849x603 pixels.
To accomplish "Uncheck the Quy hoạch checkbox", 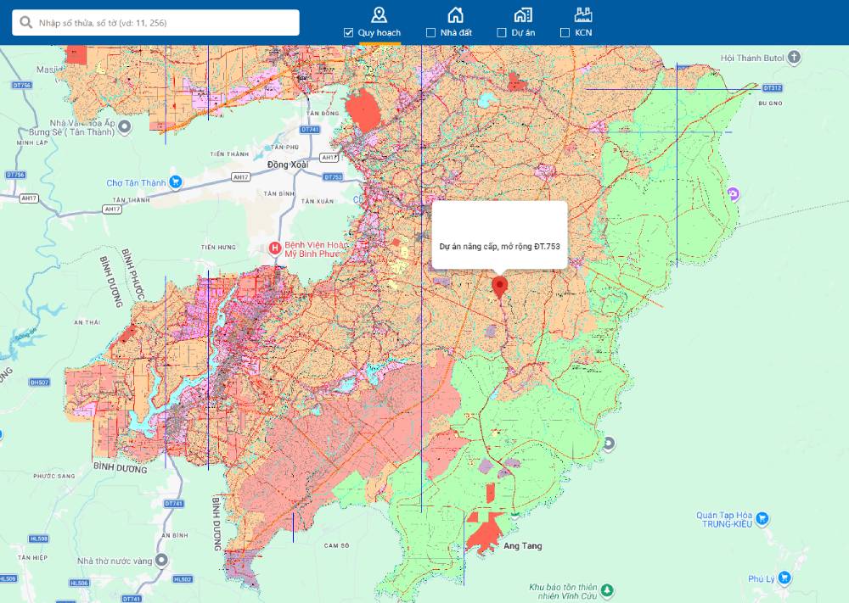I will (x=348, y=32).
